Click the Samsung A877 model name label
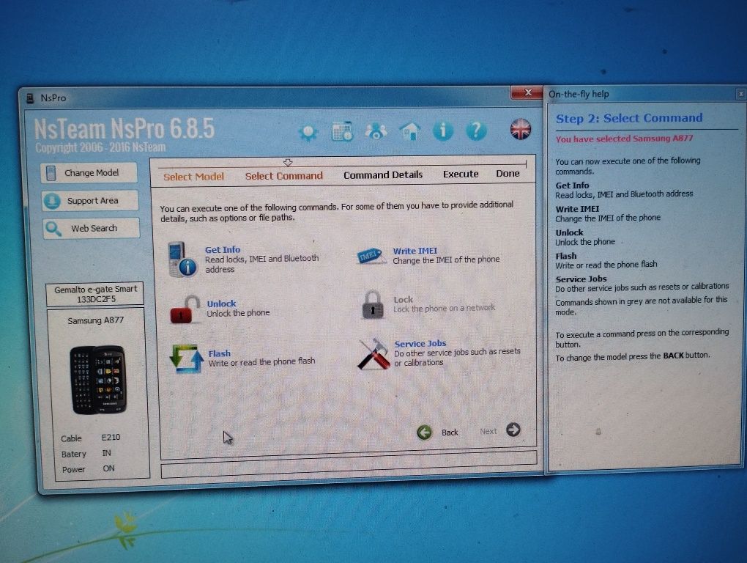Viewport: 747px width, 563px height. pos(95,320)
